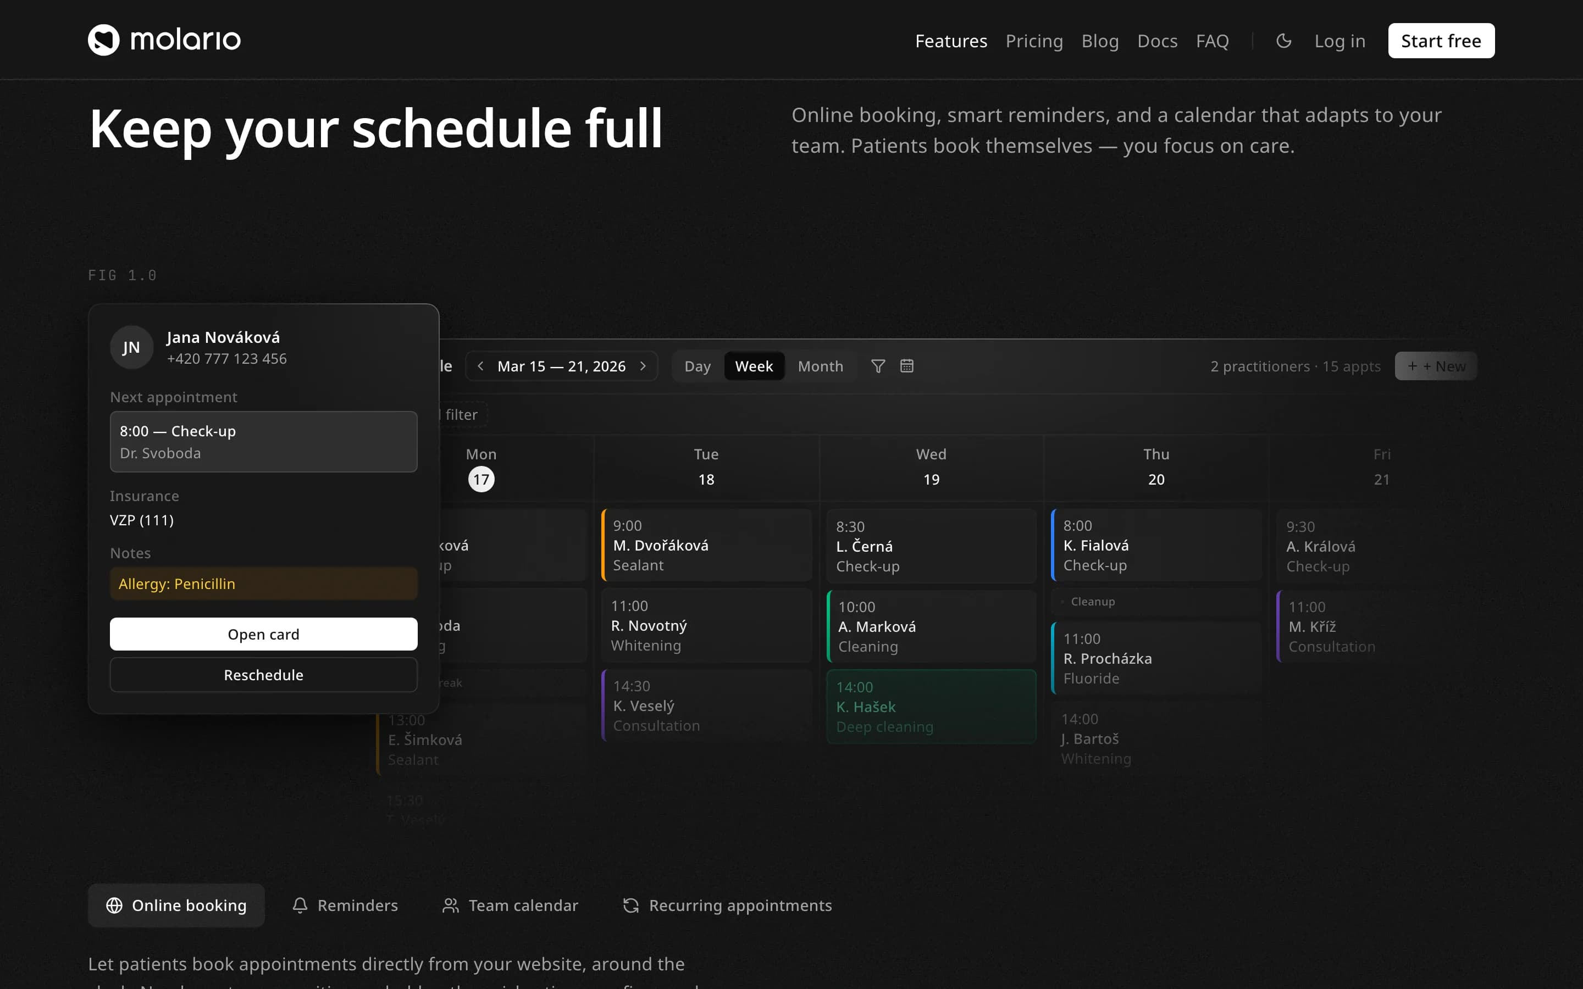The width and height of the screenshot is (1583, 989).
Task: Click Open card for Jana Nováková
Action: pos(264,634)
